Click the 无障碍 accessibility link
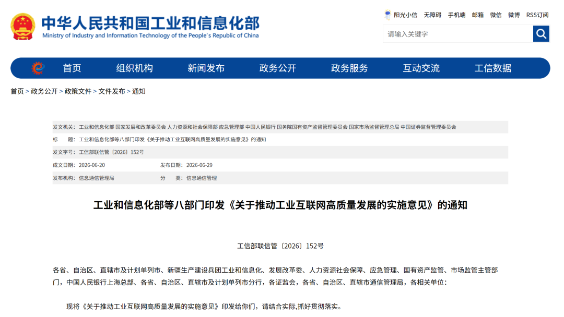The image size is (564, 317). [x=432, y=15]
